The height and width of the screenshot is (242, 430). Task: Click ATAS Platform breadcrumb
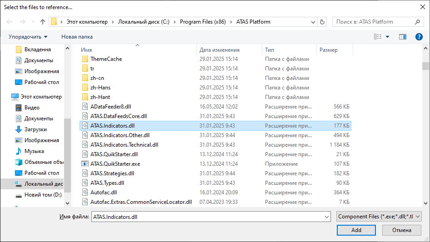coord(253,22)
